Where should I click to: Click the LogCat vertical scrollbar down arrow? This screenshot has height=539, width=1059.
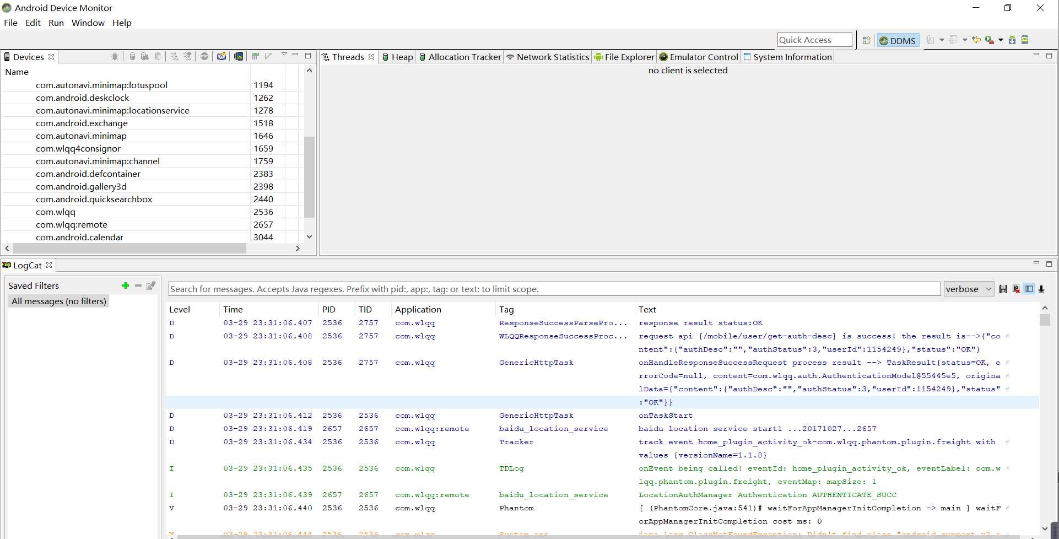tap(1045, 529)
